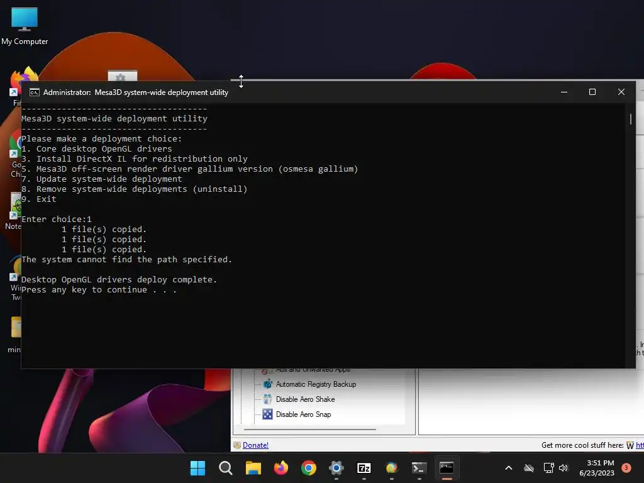644x483 pixels.
Task: Click "Desktop OpenGL drivers deploy complete." line
Action: [x=119, y=280]
